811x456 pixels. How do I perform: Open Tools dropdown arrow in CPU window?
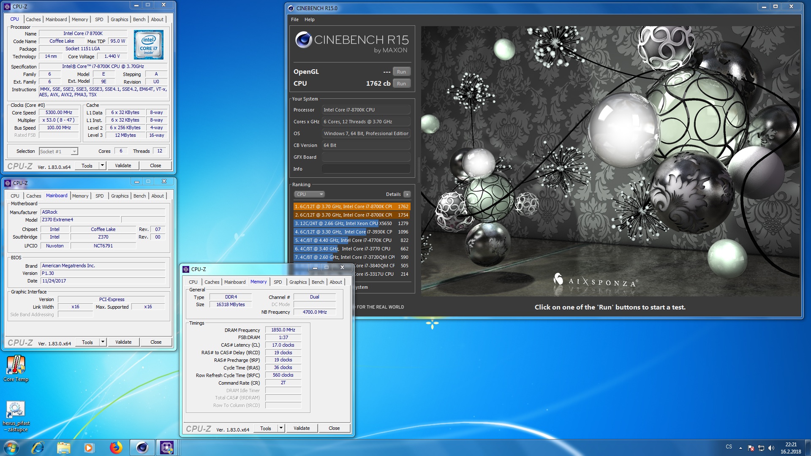102,166
